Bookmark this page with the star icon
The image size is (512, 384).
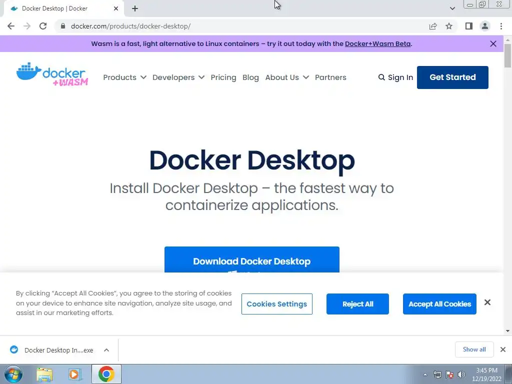point(449,26)
